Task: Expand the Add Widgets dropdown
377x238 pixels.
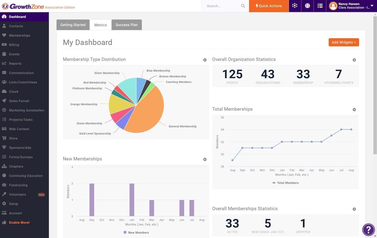Action: point(343,42)
